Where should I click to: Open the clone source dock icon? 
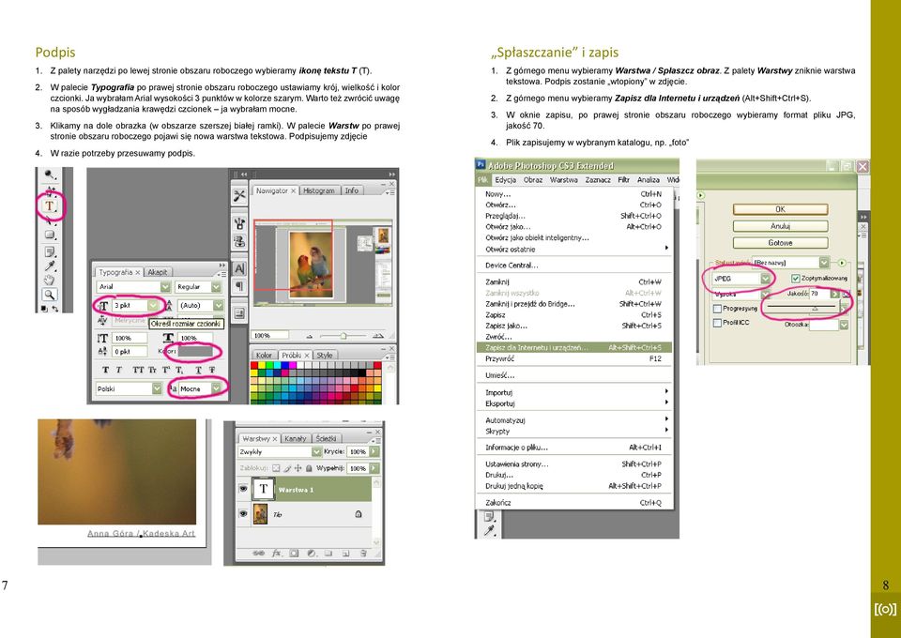pos(239,241)
